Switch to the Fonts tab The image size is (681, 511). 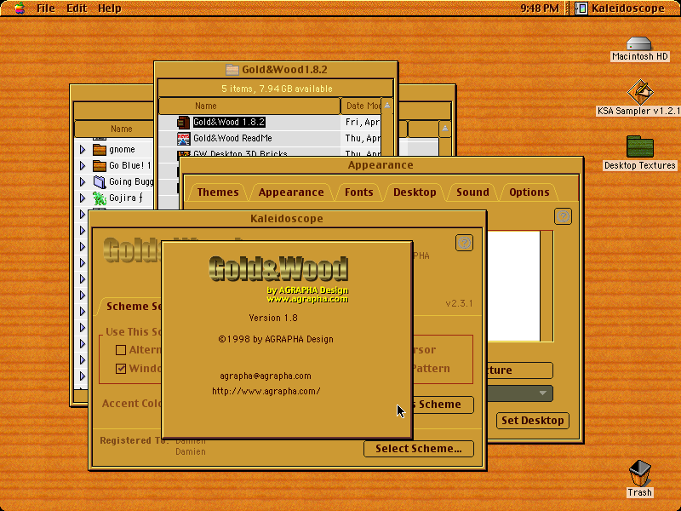358,192
